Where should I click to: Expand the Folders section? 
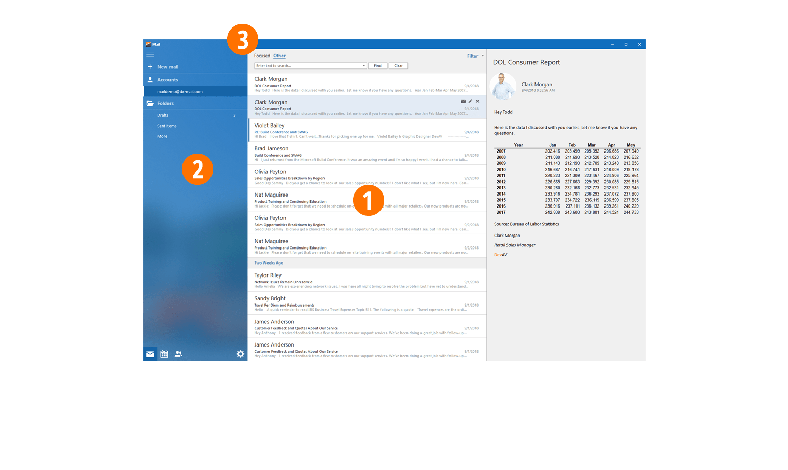tap(165, 103)
